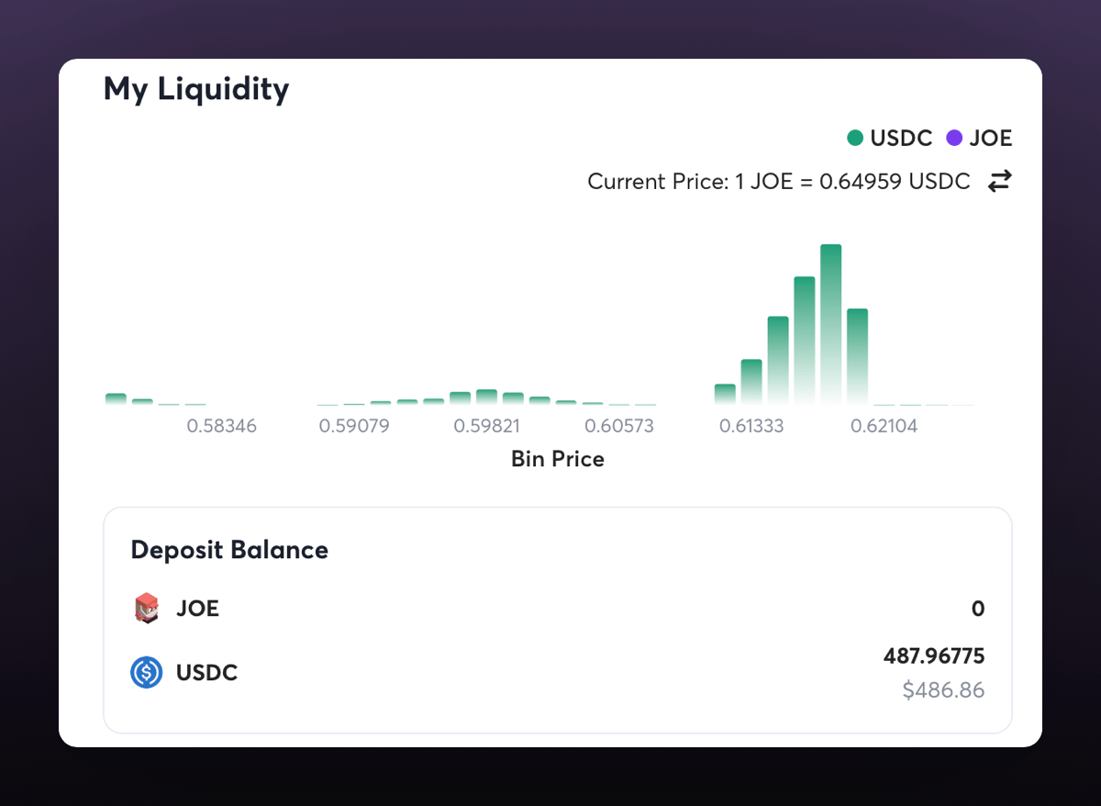Viewport: 1101px width, 806px height.
Task: Click the 0.59079 bin price label
Action: [354, 427]
